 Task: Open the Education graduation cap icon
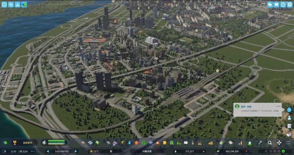click(x=151, y=143)
